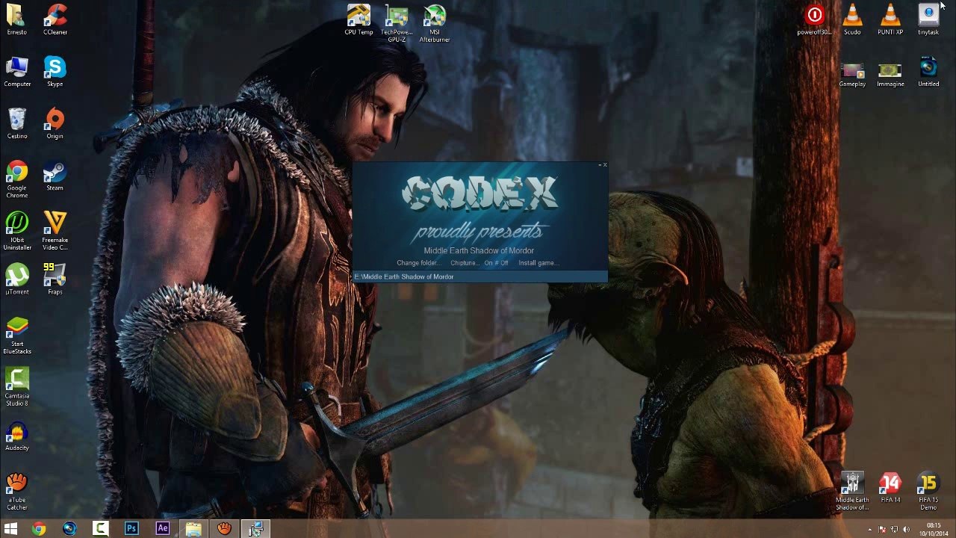
Task: Click Change folder... in installer
Action: pos(418,263)
